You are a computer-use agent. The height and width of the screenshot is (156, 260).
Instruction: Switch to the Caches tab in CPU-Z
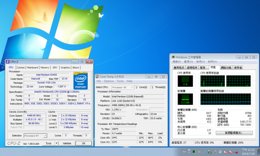point(21,67)
